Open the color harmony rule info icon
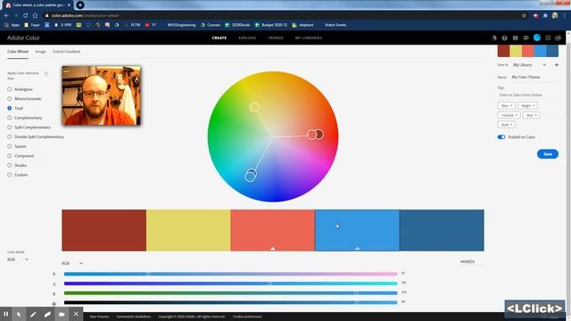The height and width of the screenshot is (321, 571). [x=46, y=74]
